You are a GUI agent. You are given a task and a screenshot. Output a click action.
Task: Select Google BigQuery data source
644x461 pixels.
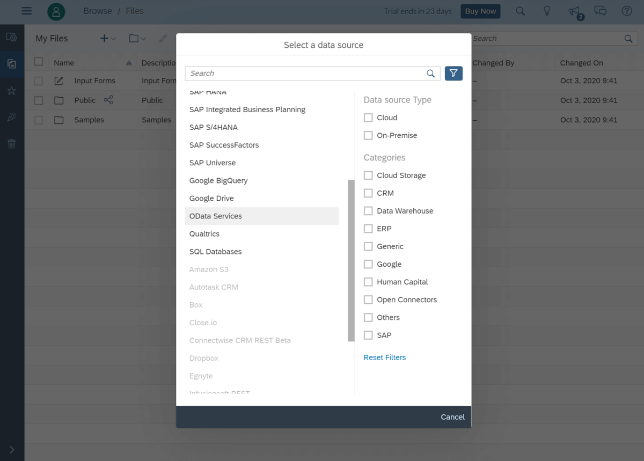[262, 180]
